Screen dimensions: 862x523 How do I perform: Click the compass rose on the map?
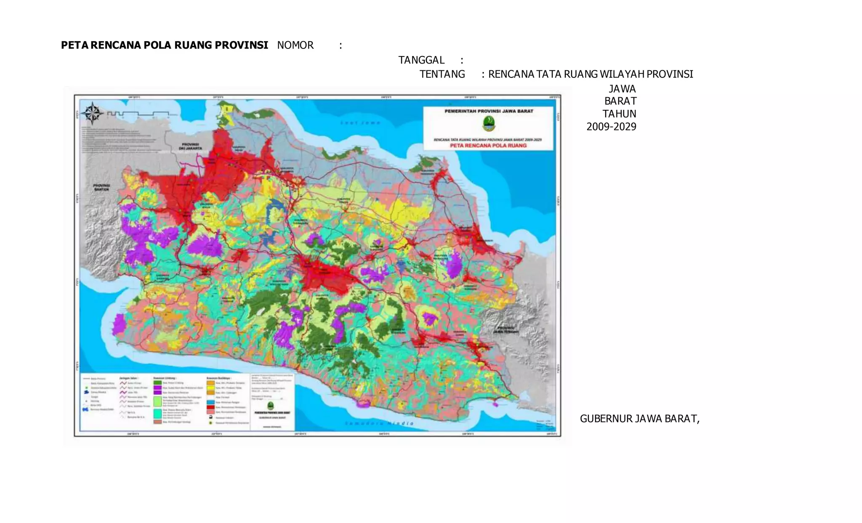point(92,113)
